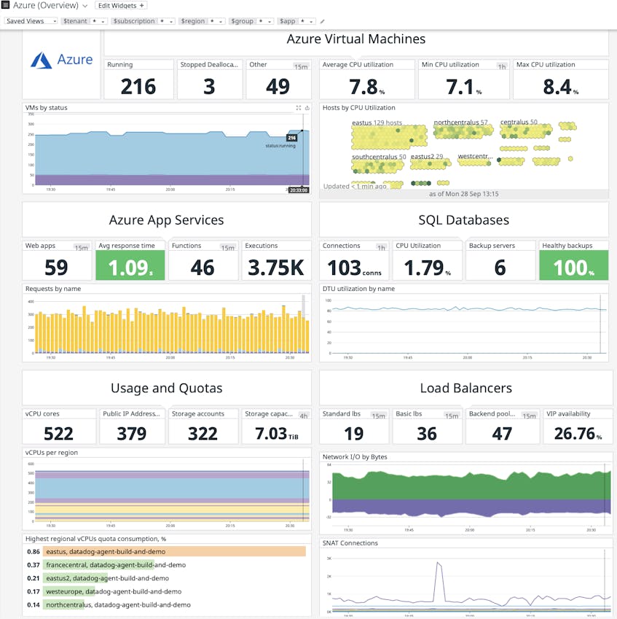Click the Azure logo
Screen dimensions: 617x619
61,60
